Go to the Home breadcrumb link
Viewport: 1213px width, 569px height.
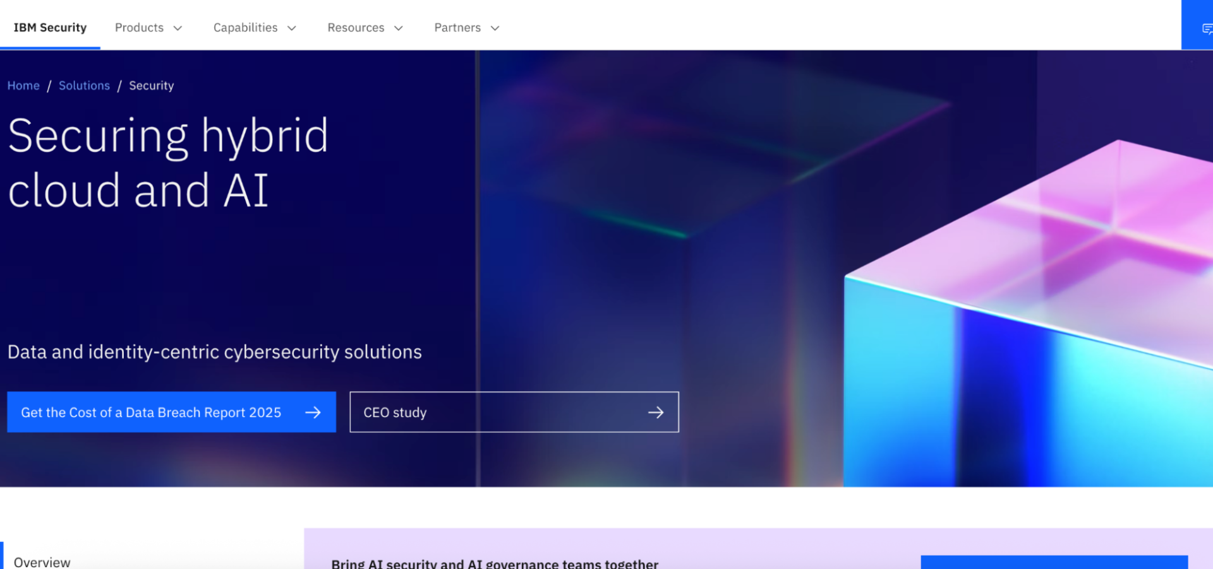click(23, 86)
